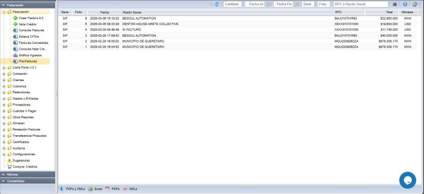Open Facturas Canceladas

[x=31, y=43]
